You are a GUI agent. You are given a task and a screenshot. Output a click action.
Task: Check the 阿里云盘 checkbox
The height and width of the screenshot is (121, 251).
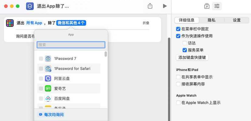[41, 79]
